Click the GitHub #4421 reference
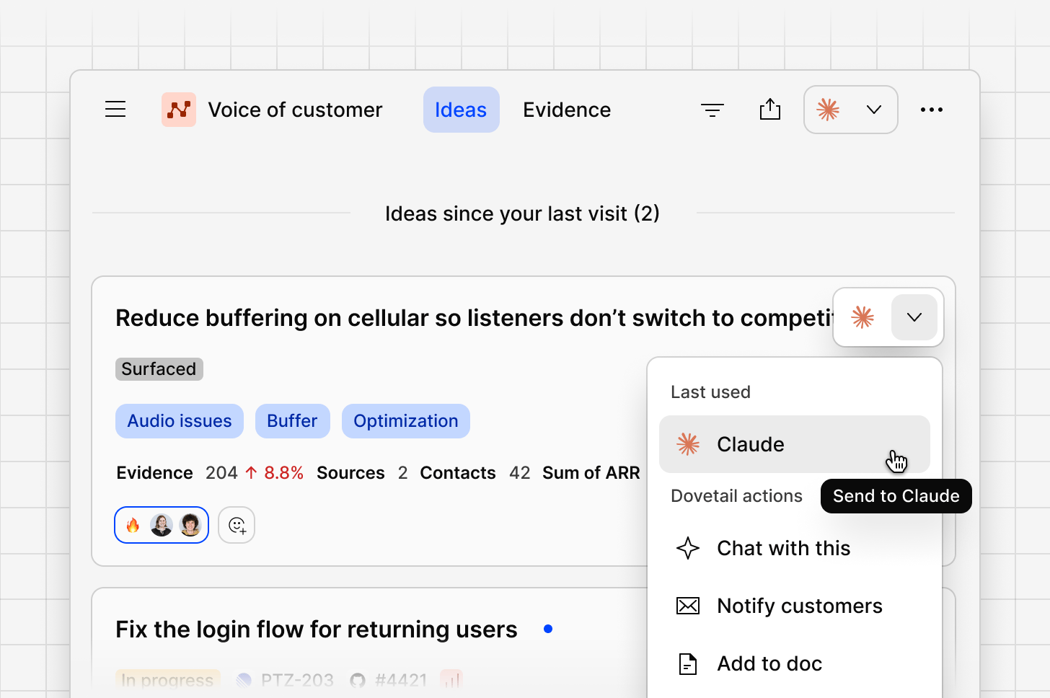The width and height of the screenshot is (1050, 698). [389, 680]
